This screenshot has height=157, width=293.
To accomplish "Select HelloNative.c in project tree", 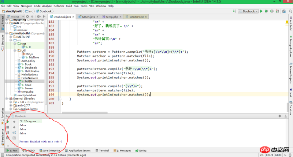I will pos(30,75).
